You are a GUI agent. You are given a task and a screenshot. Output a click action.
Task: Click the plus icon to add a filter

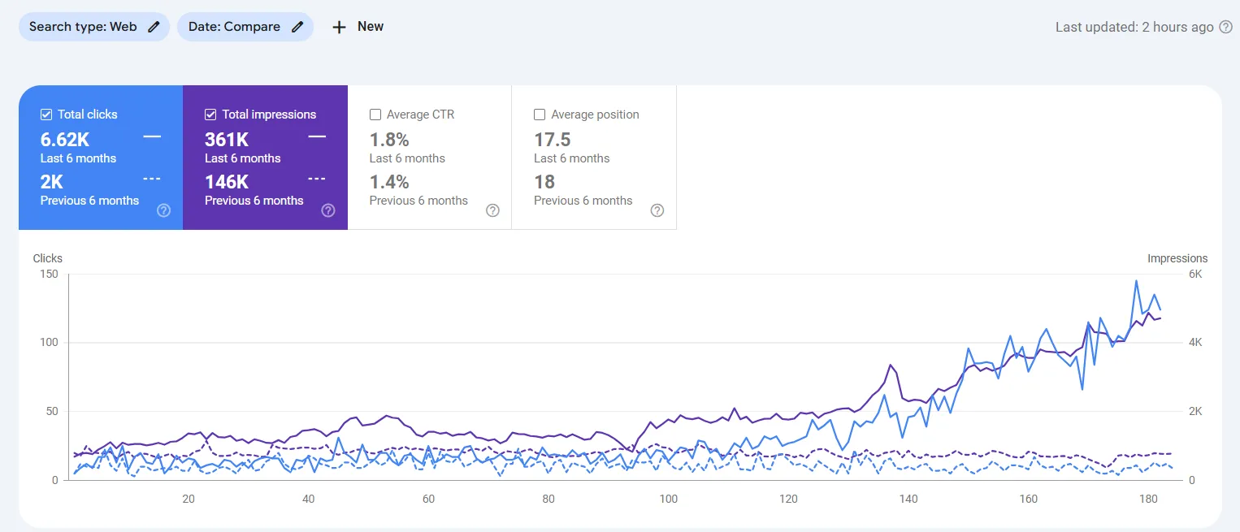(x=340, y=27)
